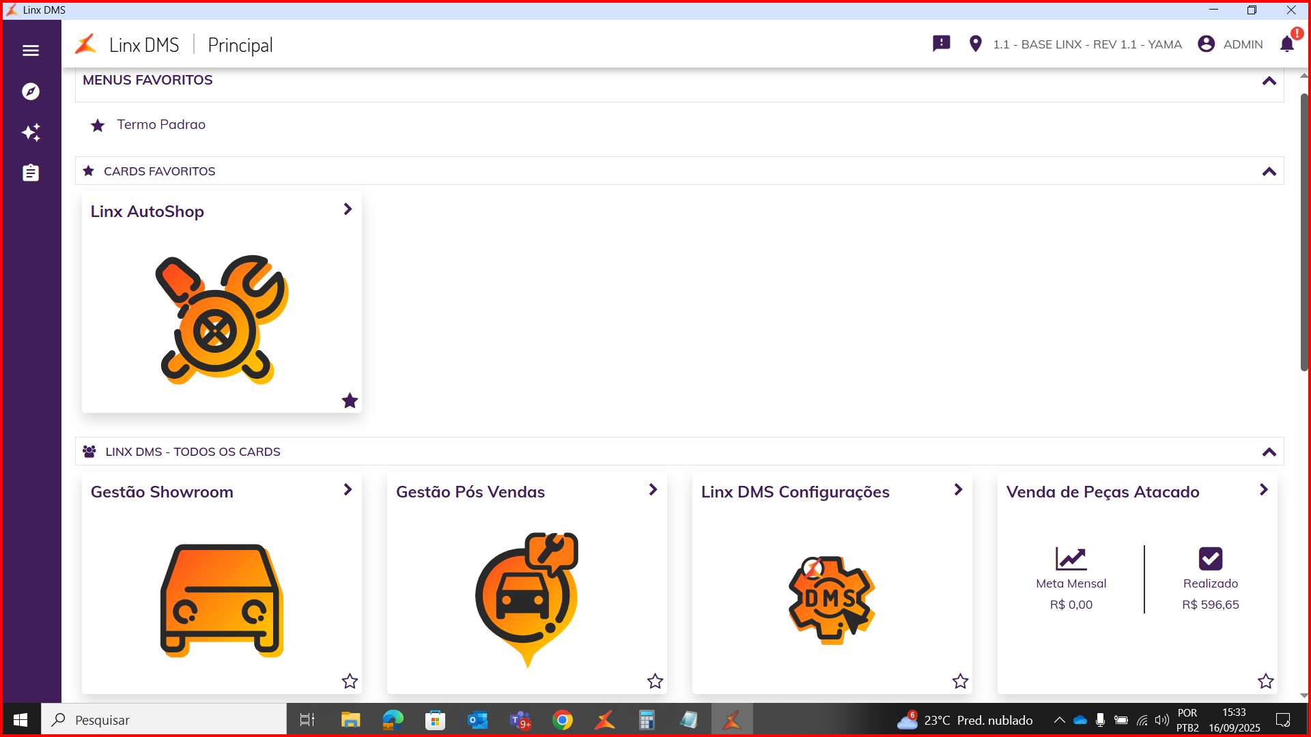Image resolution: width=1311 pixels, height=737 pixels.
Task: Collapse the Linx DMS Todos os Cards section
Action: coord(1269,452)
